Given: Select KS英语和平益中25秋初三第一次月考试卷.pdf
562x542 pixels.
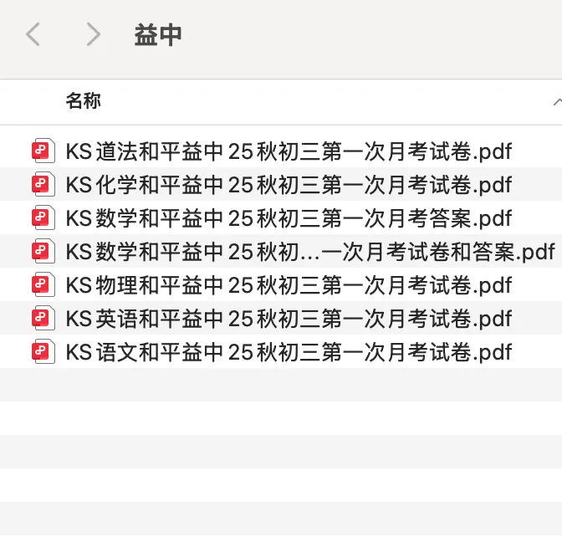Looking at the screenshot, I should pyautogui.click(x=289, y=319).
